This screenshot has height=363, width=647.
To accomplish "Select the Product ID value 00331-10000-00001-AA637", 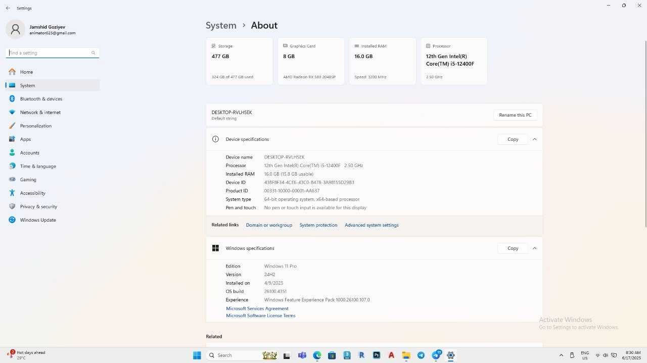I will coord(292,191).
